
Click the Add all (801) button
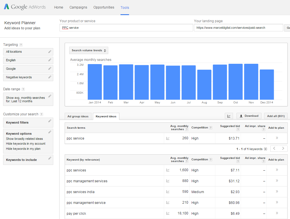pos(276,116)
